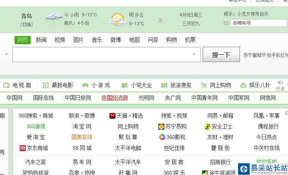The height and width of the screenshot is (175, 288).
Task: Open the 招商银行 link
Action: point(221,162)
